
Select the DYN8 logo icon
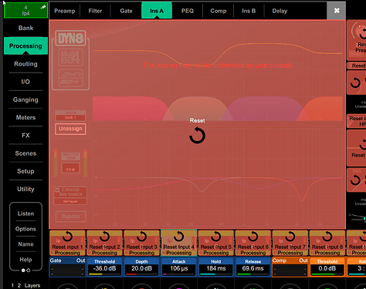[70, 39]
